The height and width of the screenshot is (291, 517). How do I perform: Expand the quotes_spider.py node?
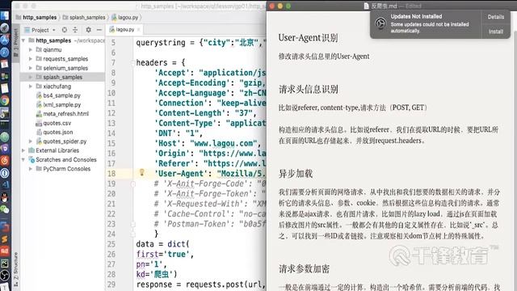tap(31, 141)
